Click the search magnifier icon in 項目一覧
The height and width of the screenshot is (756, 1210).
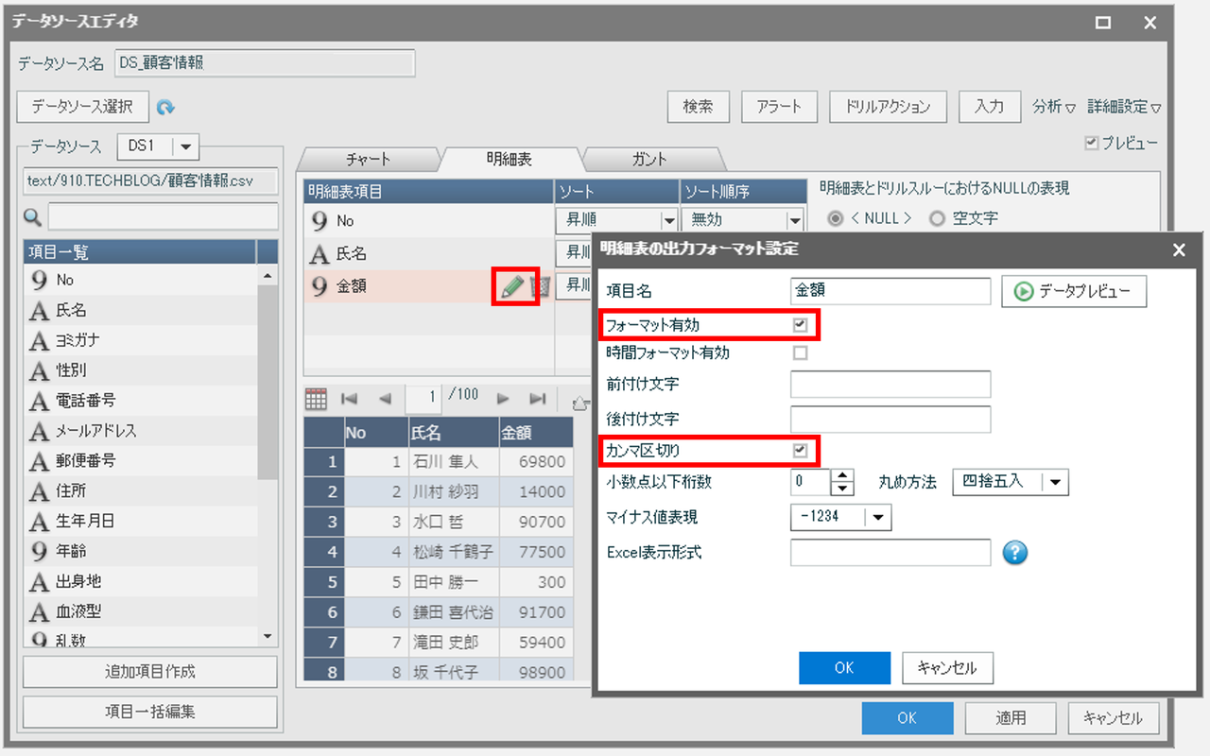point(32,218)
